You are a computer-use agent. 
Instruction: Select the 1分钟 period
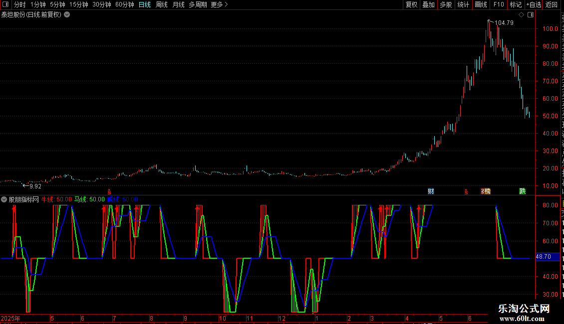click(x=38, y=4)
